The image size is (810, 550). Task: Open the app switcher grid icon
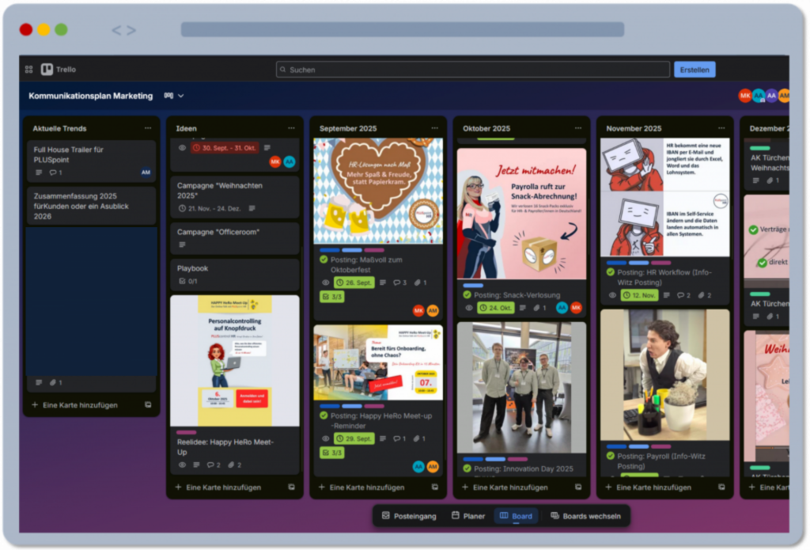pyautogui.click(x=29, y=70)
